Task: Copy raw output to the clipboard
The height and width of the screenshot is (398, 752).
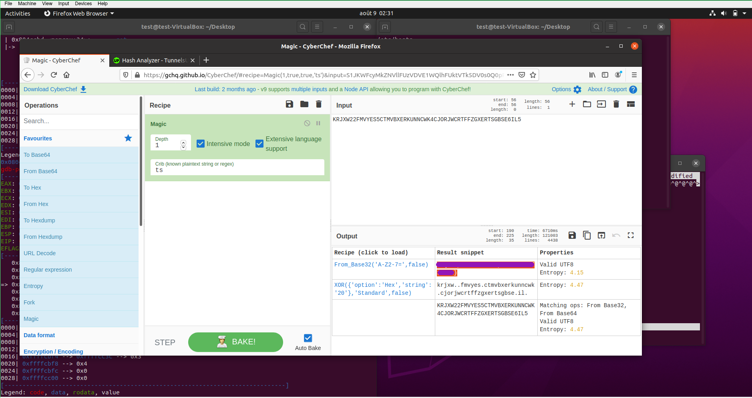Action: coord(587,236)
